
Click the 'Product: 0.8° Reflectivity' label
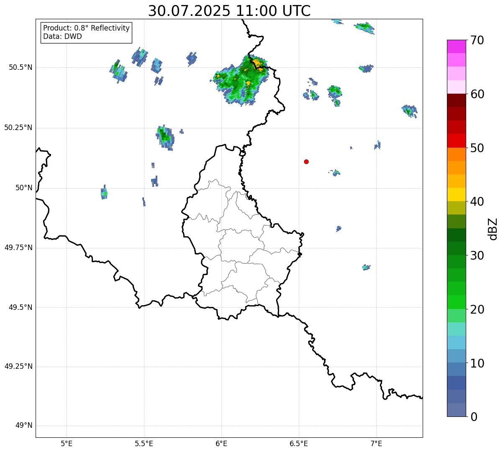tap(87, 28)
